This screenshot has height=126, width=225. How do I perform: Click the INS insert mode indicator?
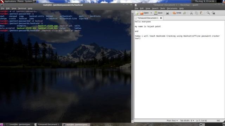coord(218,121)
